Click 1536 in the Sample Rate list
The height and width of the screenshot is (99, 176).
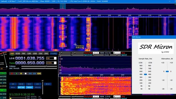[x=141, y=63]
